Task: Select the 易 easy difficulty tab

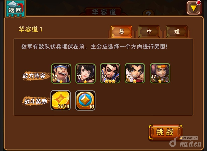Action: [121, 32]
